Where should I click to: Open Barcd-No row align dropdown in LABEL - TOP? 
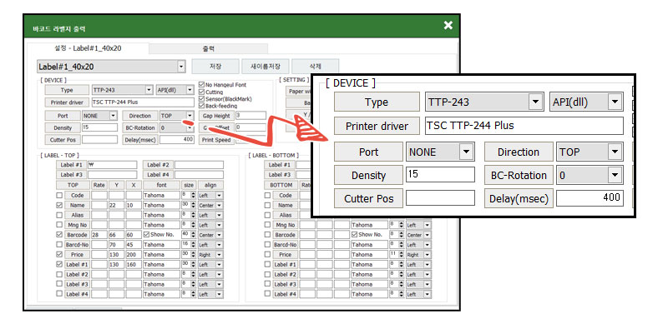pyautogui.click(x=219, y=245)
